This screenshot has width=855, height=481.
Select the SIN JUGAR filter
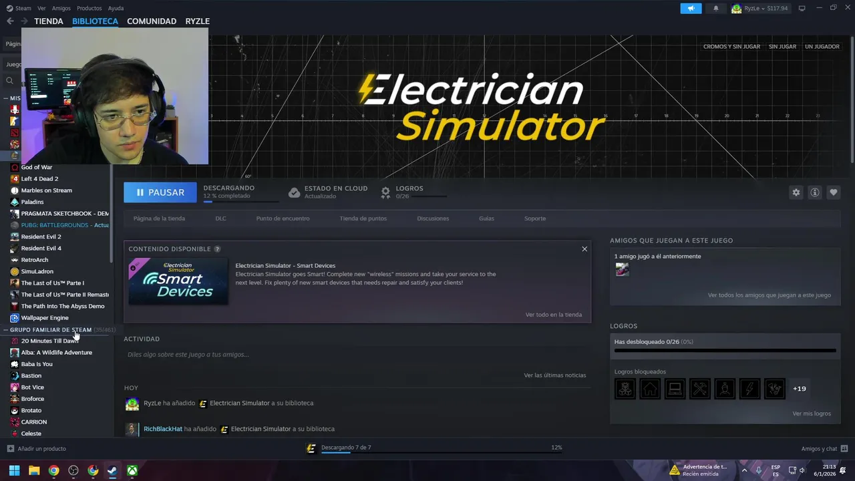[x=782, y=47]
